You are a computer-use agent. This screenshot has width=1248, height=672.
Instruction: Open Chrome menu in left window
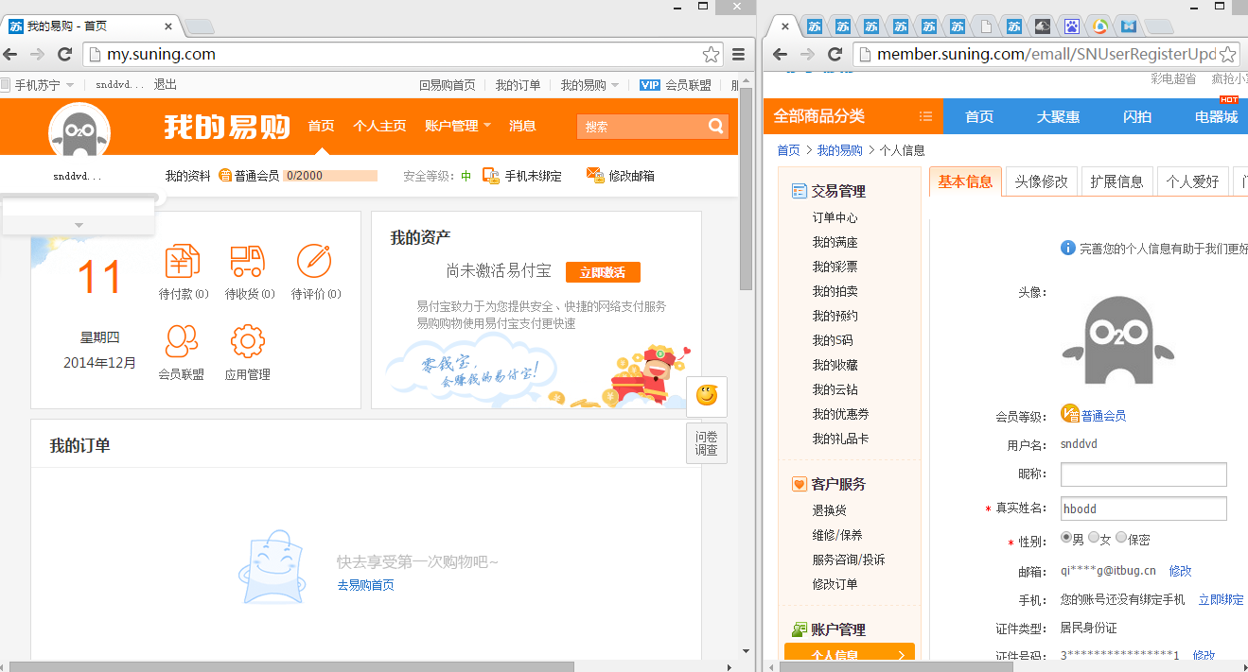(x=739, y=54)
